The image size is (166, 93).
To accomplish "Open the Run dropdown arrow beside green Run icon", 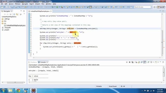I will click(59, 7).
